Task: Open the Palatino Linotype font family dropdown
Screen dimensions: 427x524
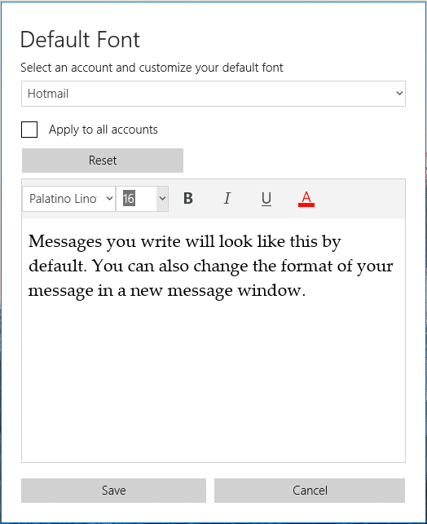Action: tap(68, 199)
